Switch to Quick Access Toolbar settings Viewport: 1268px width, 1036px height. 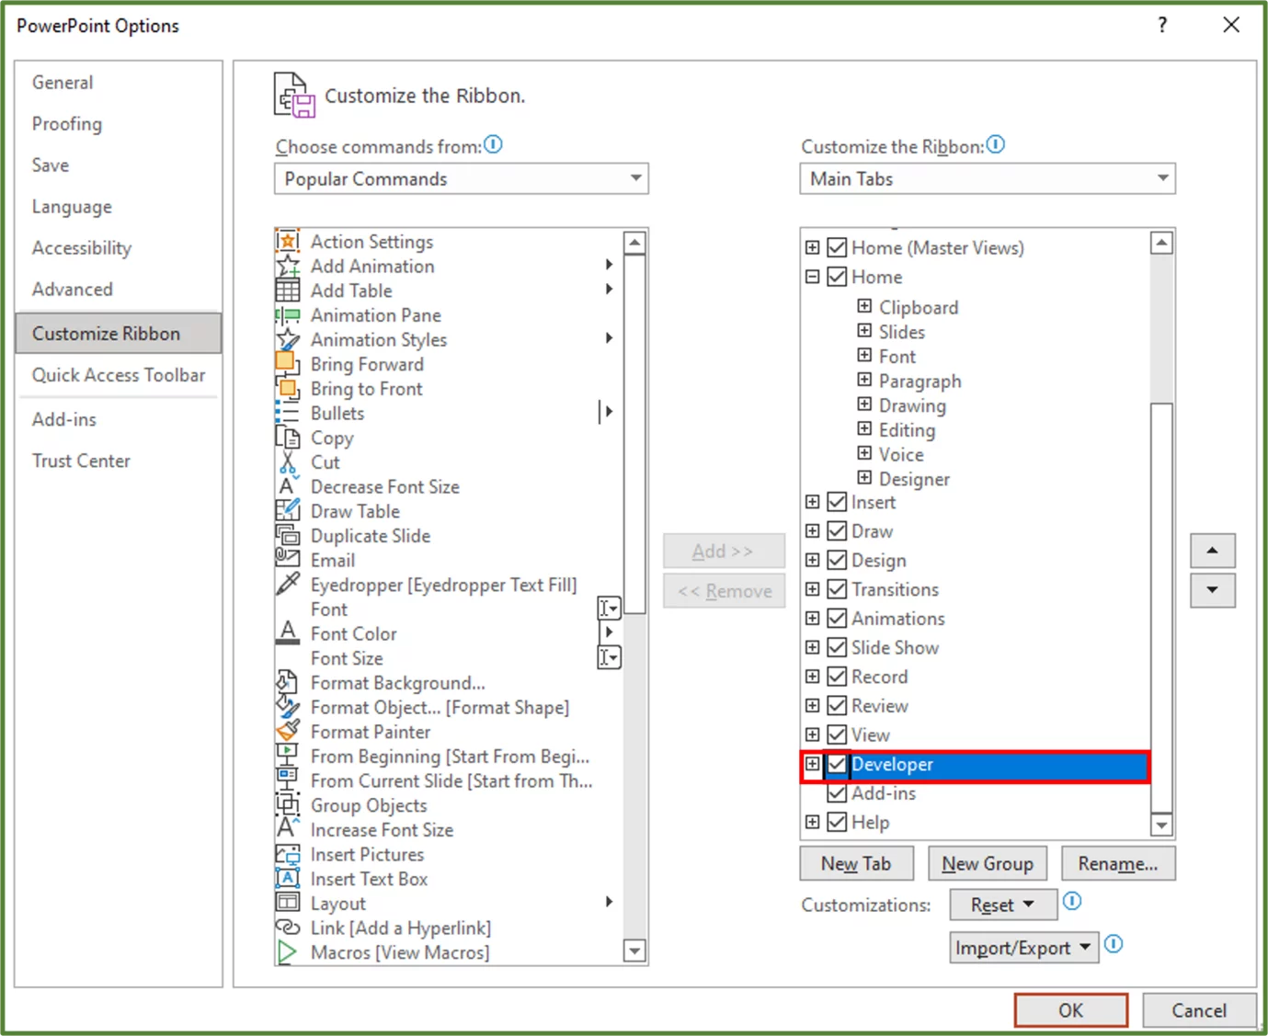[x=119, y=375]
